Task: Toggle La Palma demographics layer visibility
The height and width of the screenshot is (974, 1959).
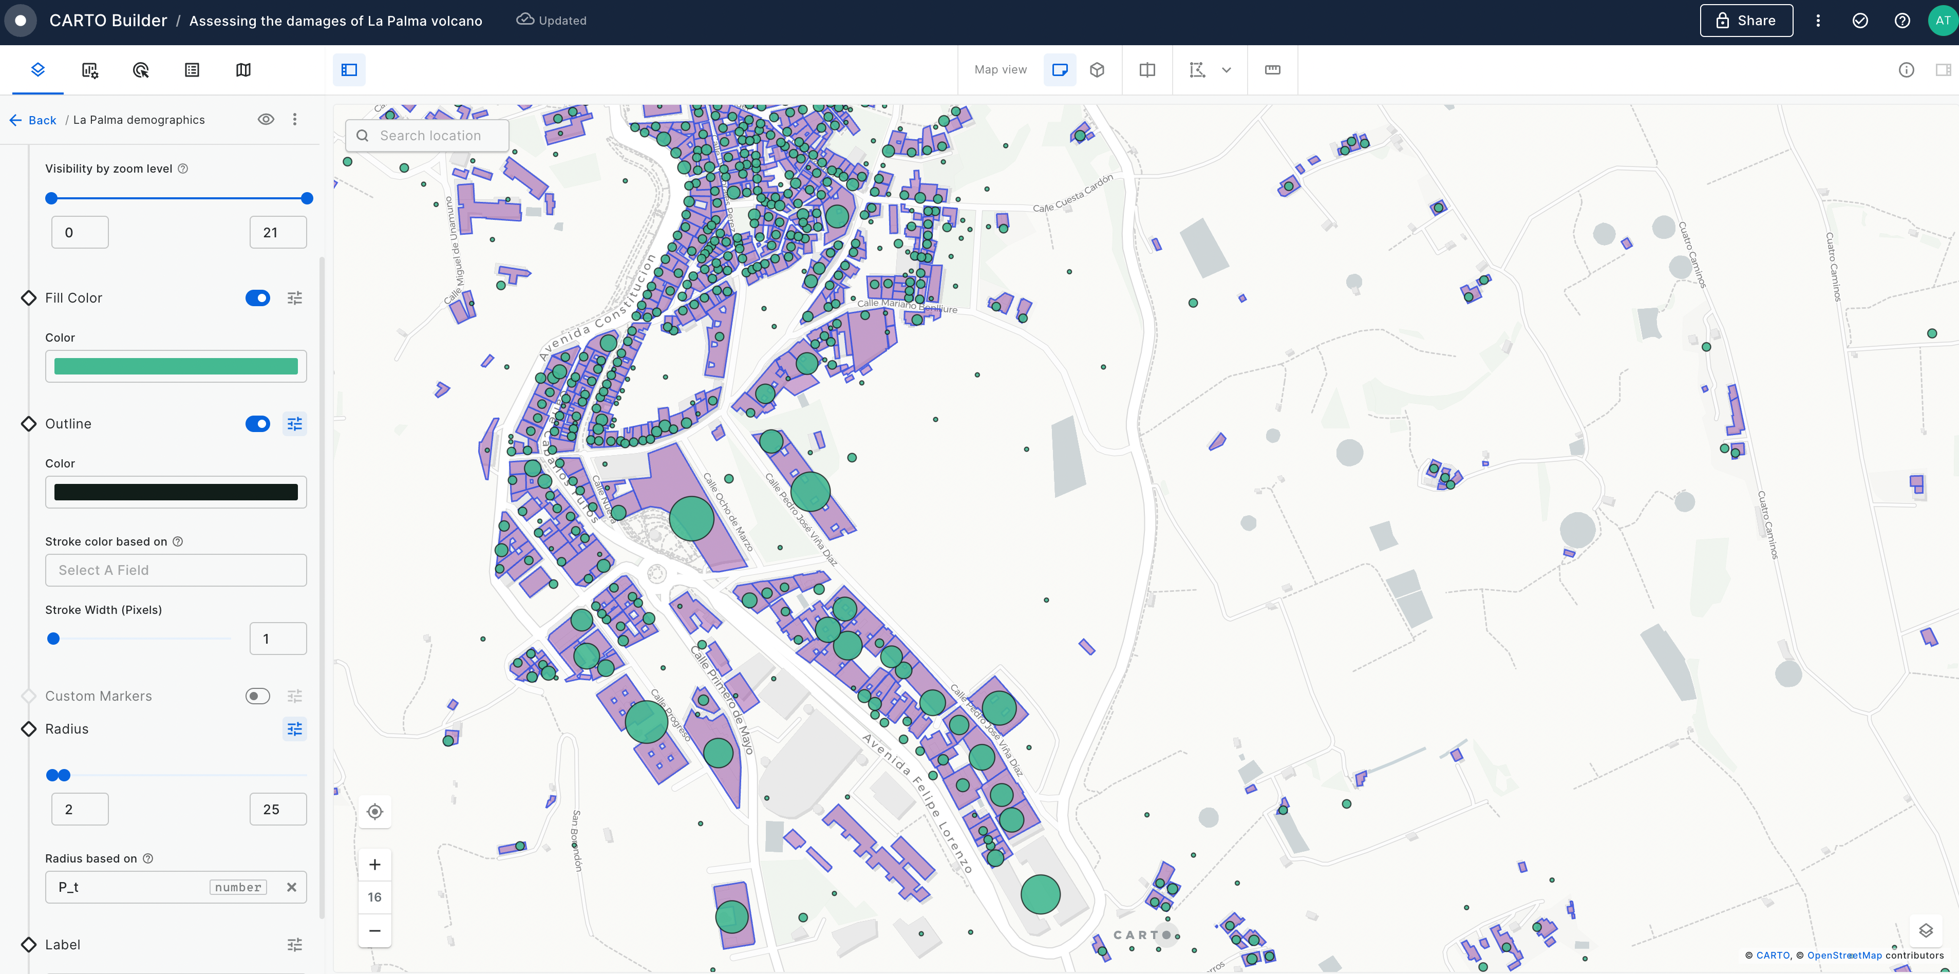Action: point(266,119)
